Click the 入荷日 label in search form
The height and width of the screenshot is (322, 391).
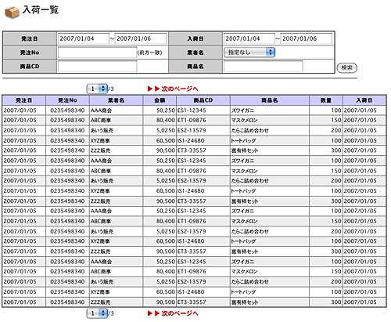coord(195,38)
